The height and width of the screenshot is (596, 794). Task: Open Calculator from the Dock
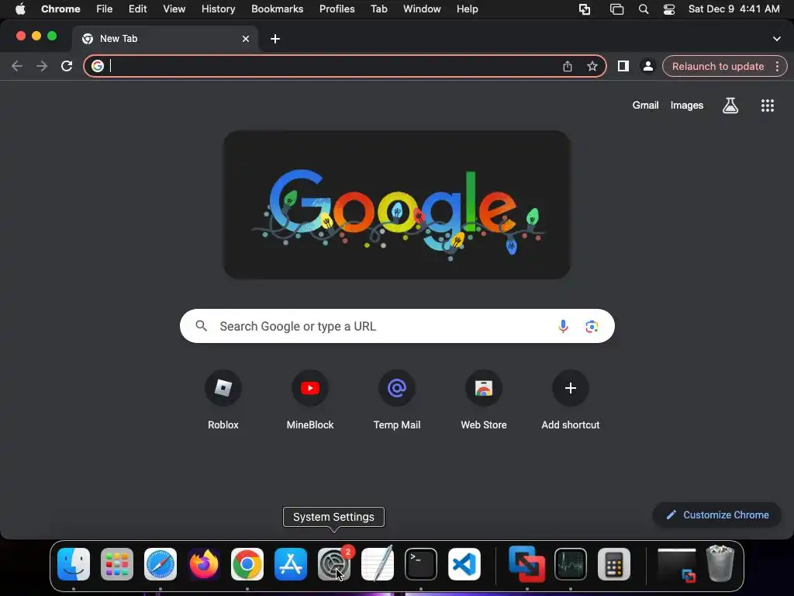pyautogui.click(x=614, y=564)
